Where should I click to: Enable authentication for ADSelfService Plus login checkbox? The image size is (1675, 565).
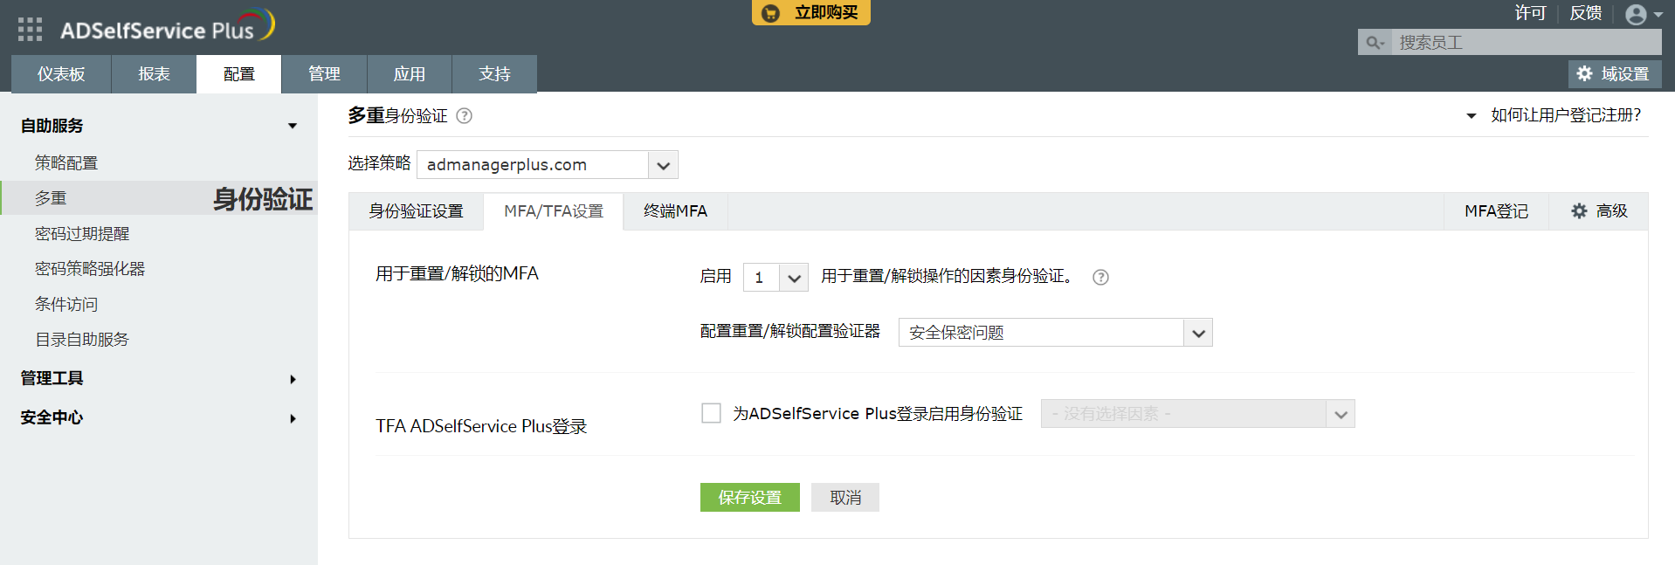click(711, 413)
